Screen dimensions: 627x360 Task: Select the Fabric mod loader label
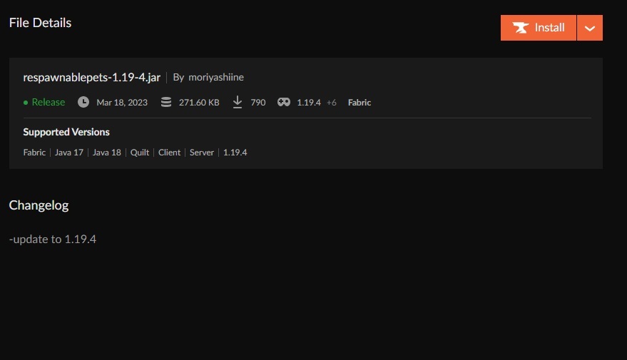click(360, 103)
